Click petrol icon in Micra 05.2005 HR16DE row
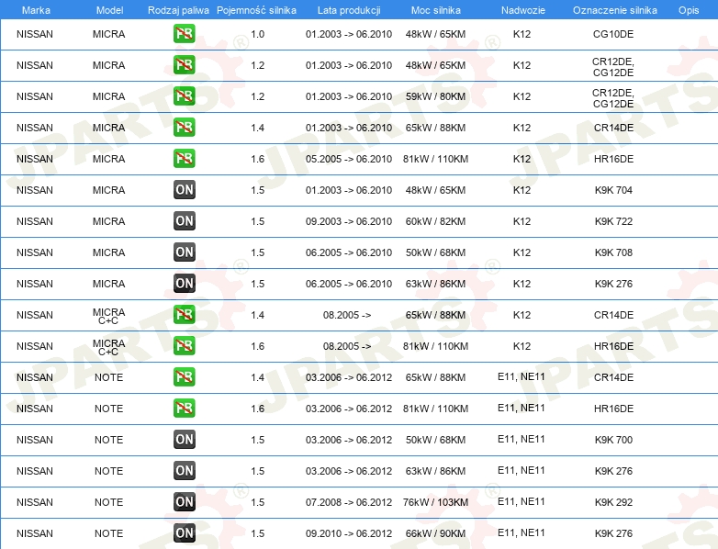This screenshot has height=549, width=718. 184,159
